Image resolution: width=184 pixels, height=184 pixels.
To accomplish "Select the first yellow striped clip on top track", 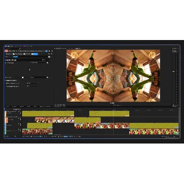I will (48, 114).
